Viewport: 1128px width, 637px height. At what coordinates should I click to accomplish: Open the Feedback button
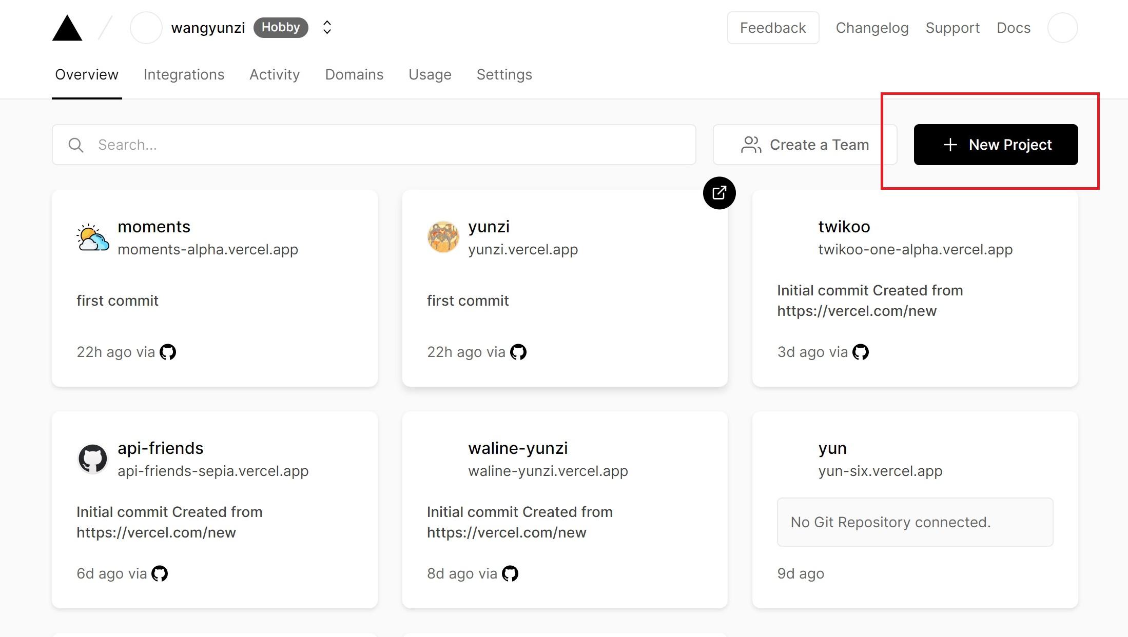click(773, 28)
